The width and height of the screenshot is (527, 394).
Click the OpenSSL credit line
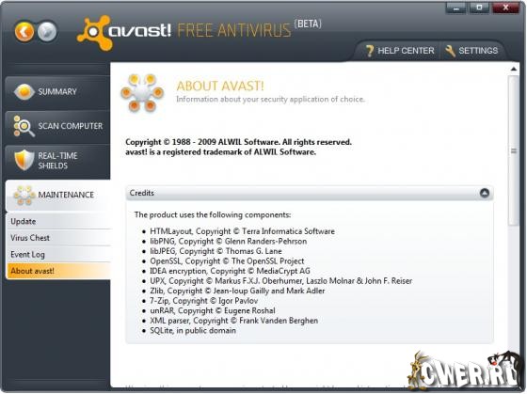pos(227,261)
